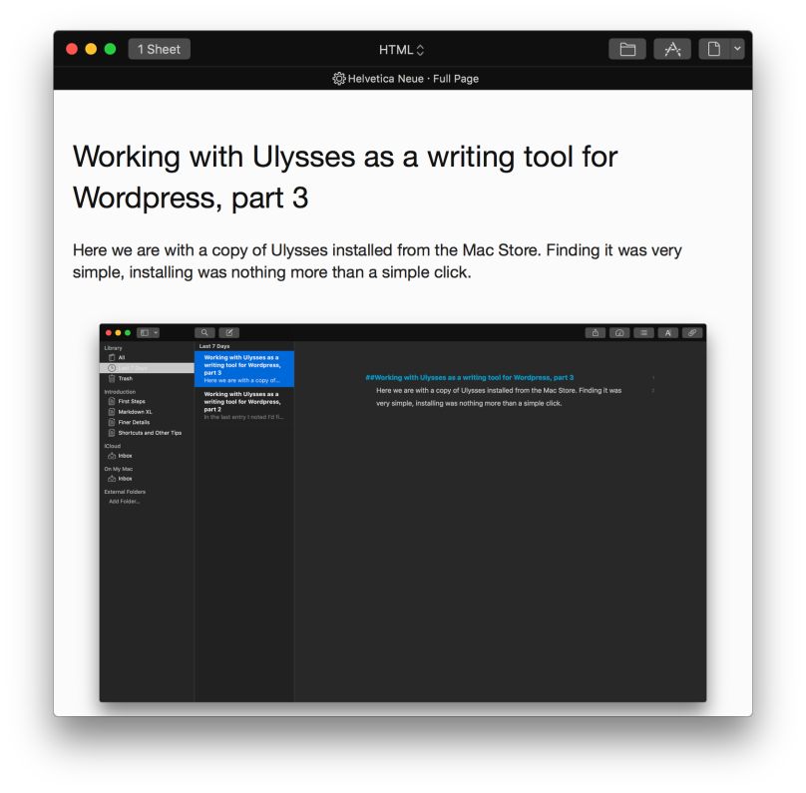Screen dimensions: 806x793
Task: Click the sidebar layout icon in the embedded Ulysses screenshot
Action: [x=145, y=332]
